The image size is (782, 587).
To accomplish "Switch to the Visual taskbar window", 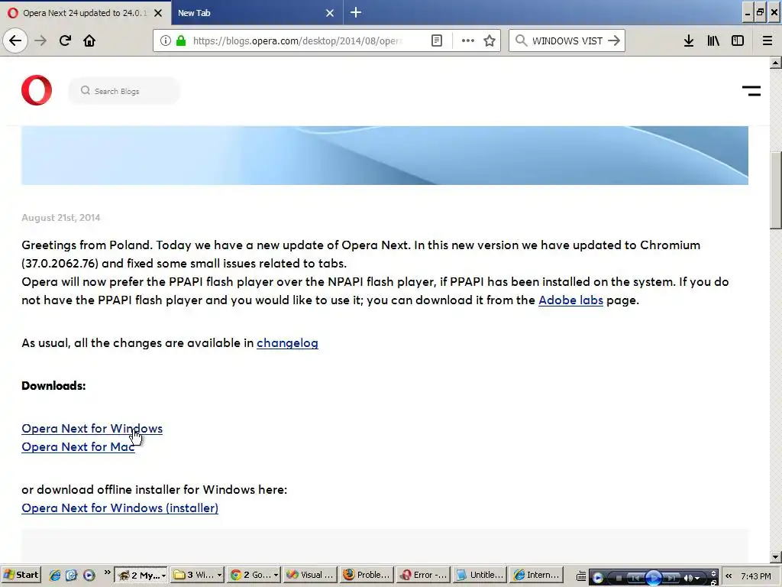I will 310,575.
